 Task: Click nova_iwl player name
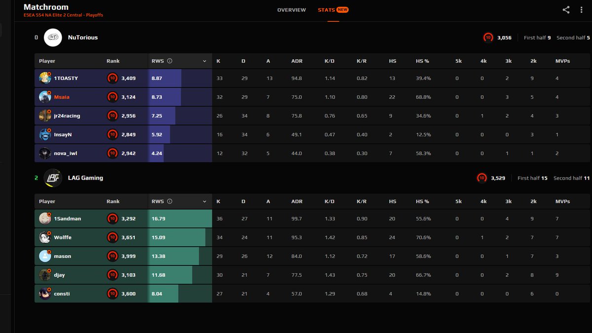pos(66,153)
